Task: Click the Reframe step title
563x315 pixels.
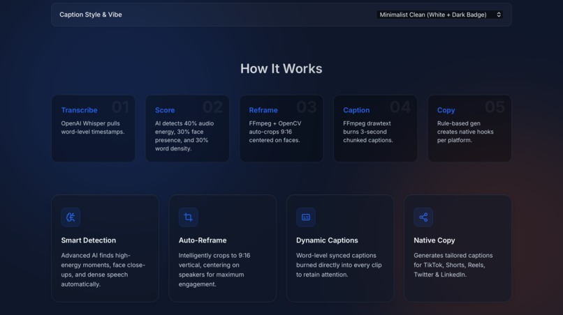Action: click(263, 110)
